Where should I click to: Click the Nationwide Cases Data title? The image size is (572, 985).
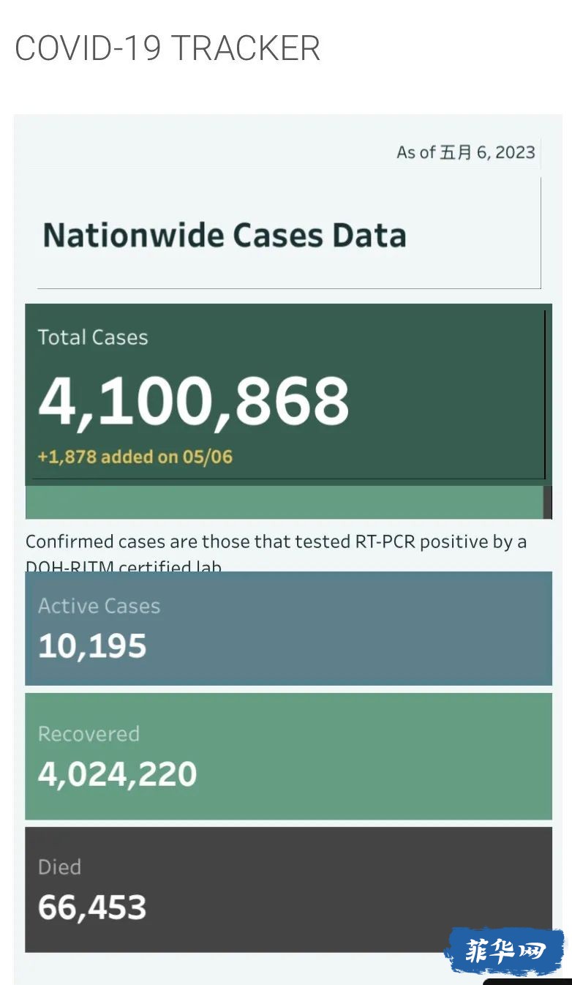[225, 236]
